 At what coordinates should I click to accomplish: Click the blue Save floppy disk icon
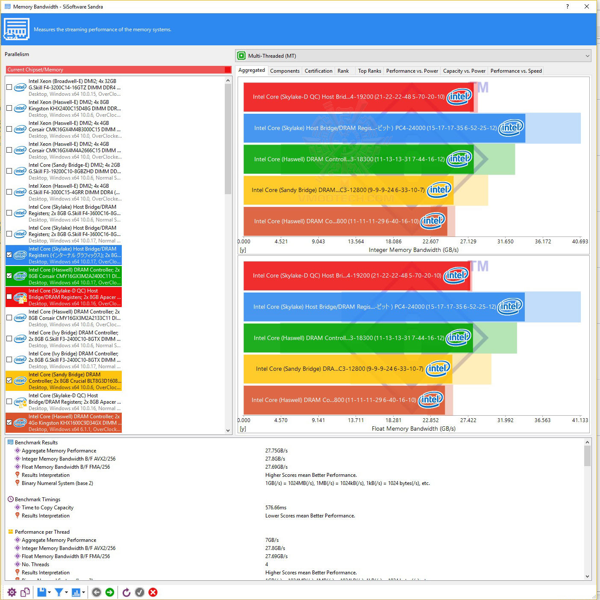(x=41, y=592)
